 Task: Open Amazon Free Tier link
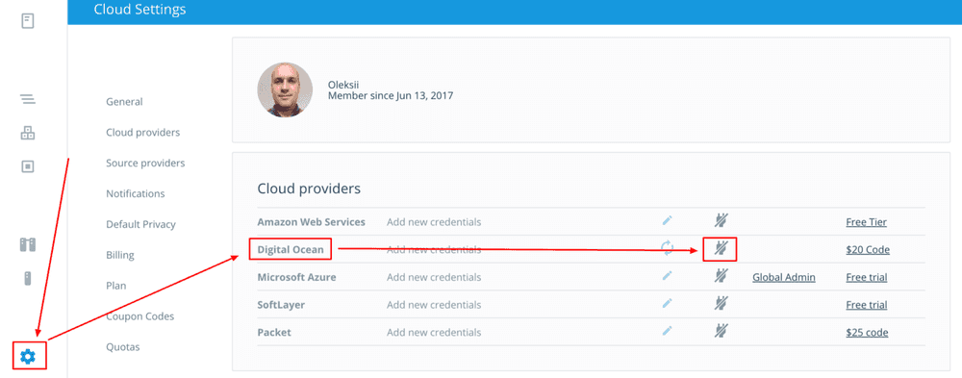(867, 222)
